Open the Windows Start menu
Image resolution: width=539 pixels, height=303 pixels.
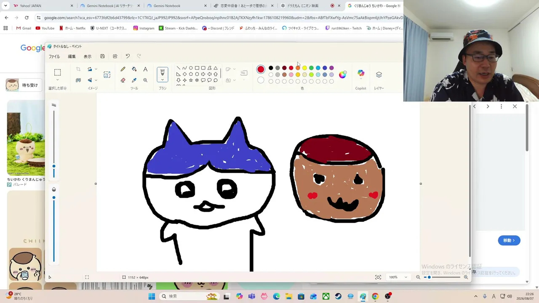[152, 296]
